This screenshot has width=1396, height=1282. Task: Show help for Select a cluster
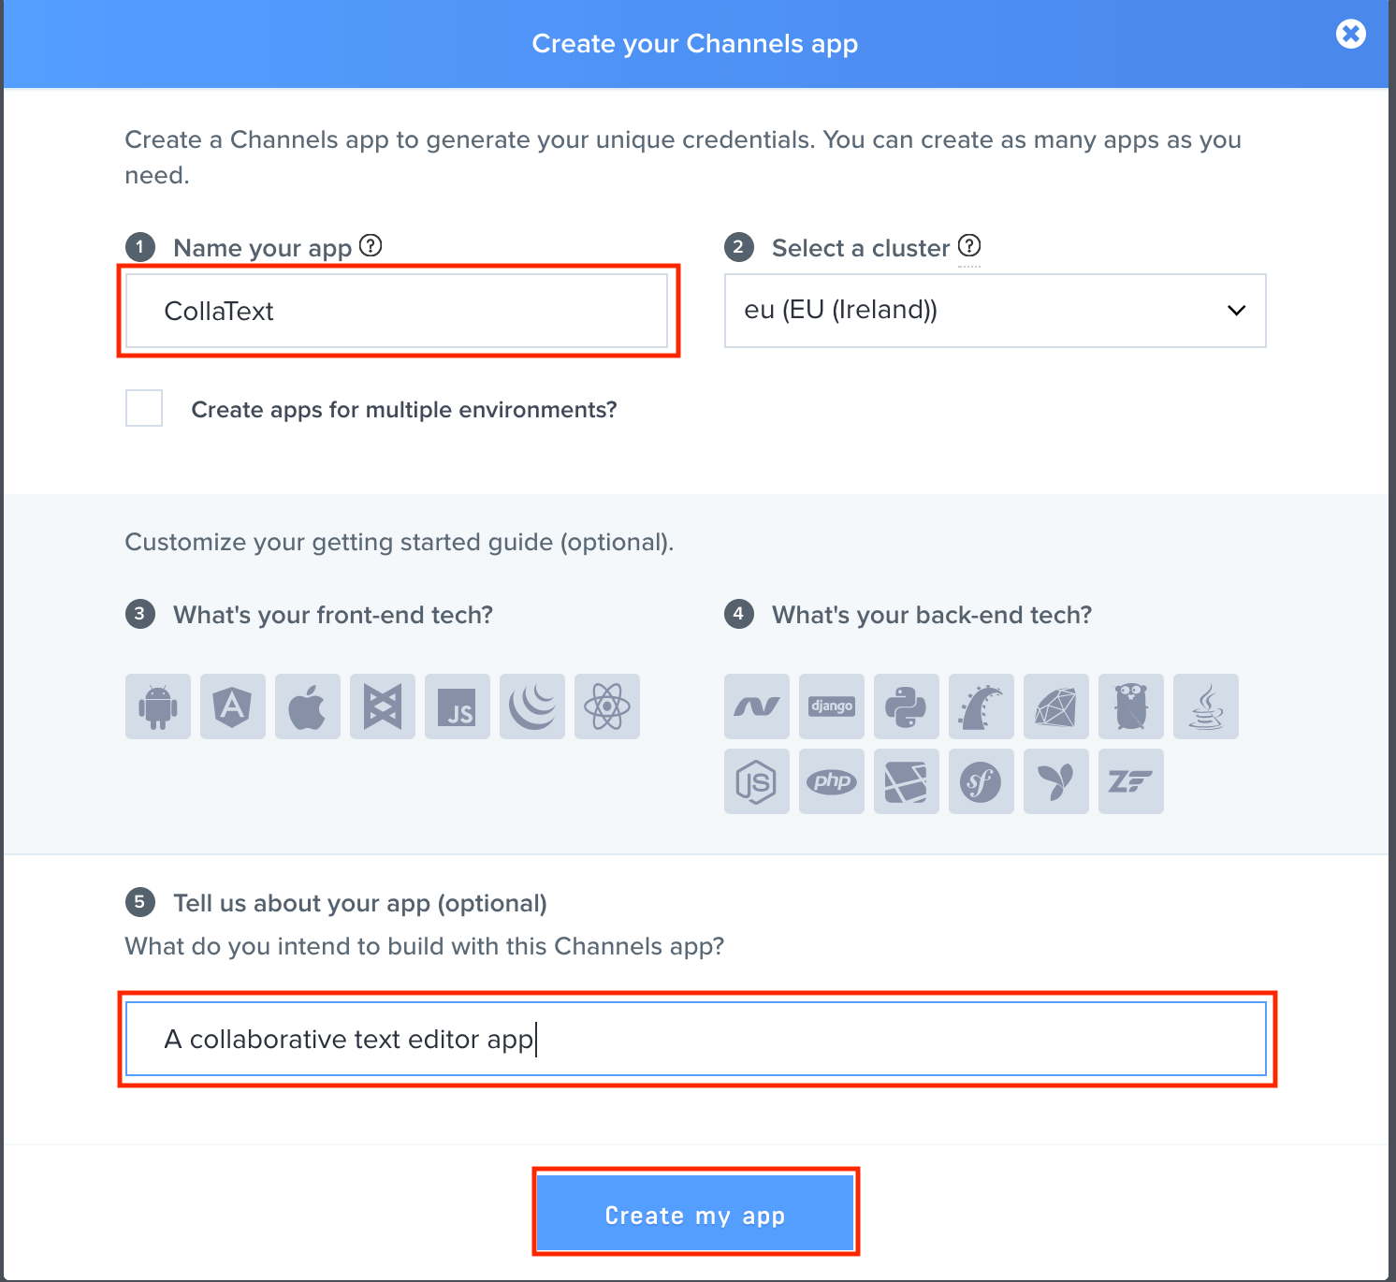pos(970,246)
